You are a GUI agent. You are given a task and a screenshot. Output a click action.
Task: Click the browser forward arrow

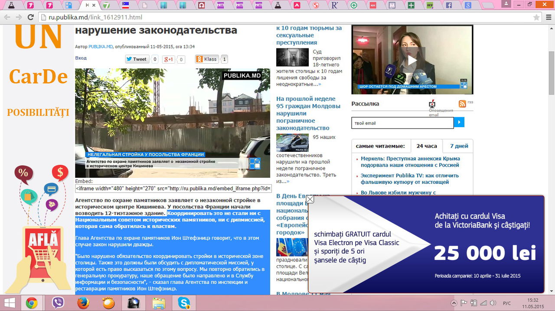[x=19, y=17]
